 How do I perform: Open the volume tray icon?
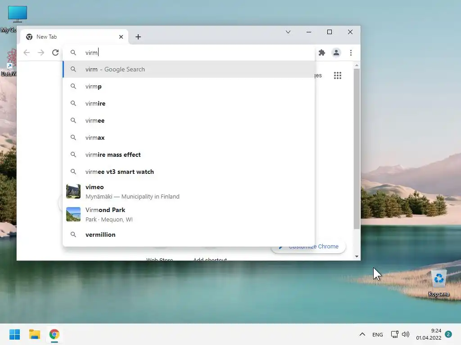click(406, 334)
